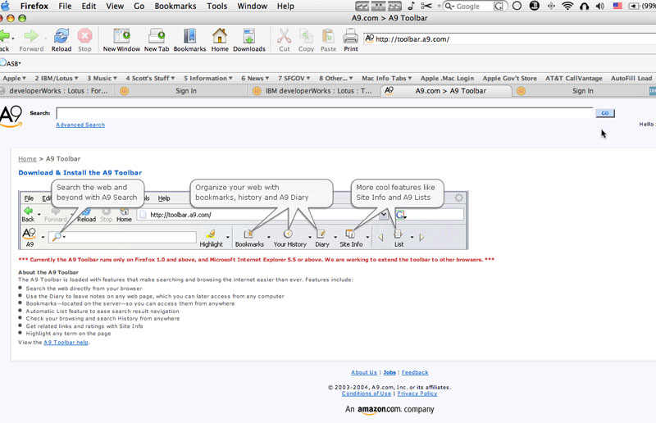Click the Apple .Mac Login bookmark
Screen dimensions: 656x423
447,78
